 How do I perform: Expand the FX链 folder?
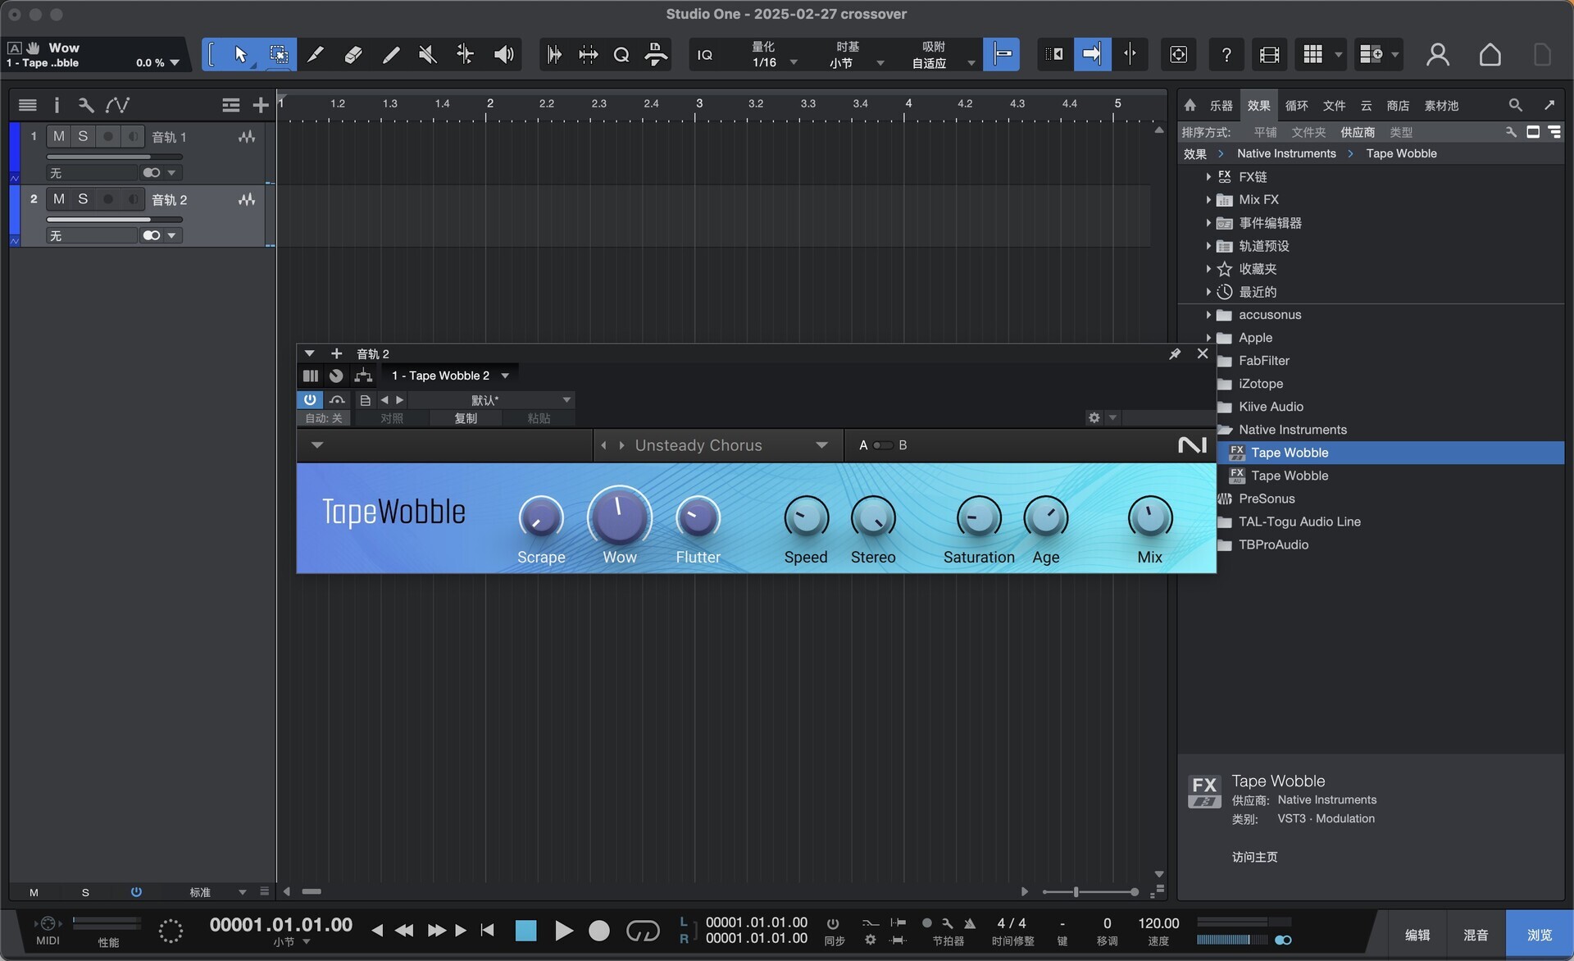click(1208, 176)
